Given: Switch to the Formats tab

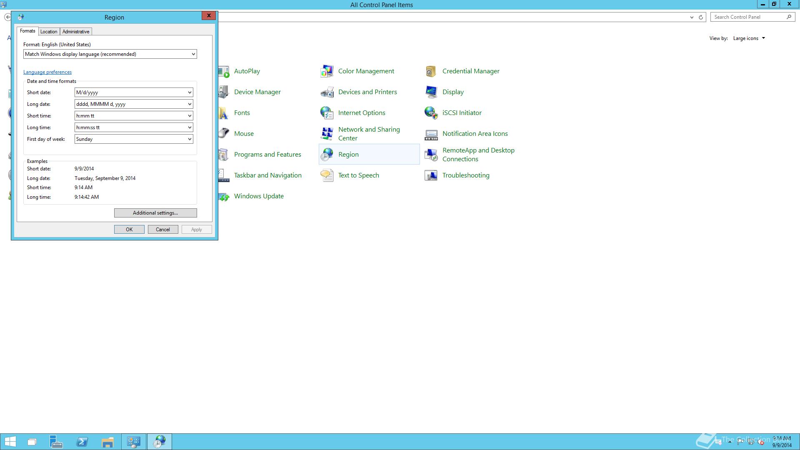Looking at the screenshot, I should [x=27, y=31].
